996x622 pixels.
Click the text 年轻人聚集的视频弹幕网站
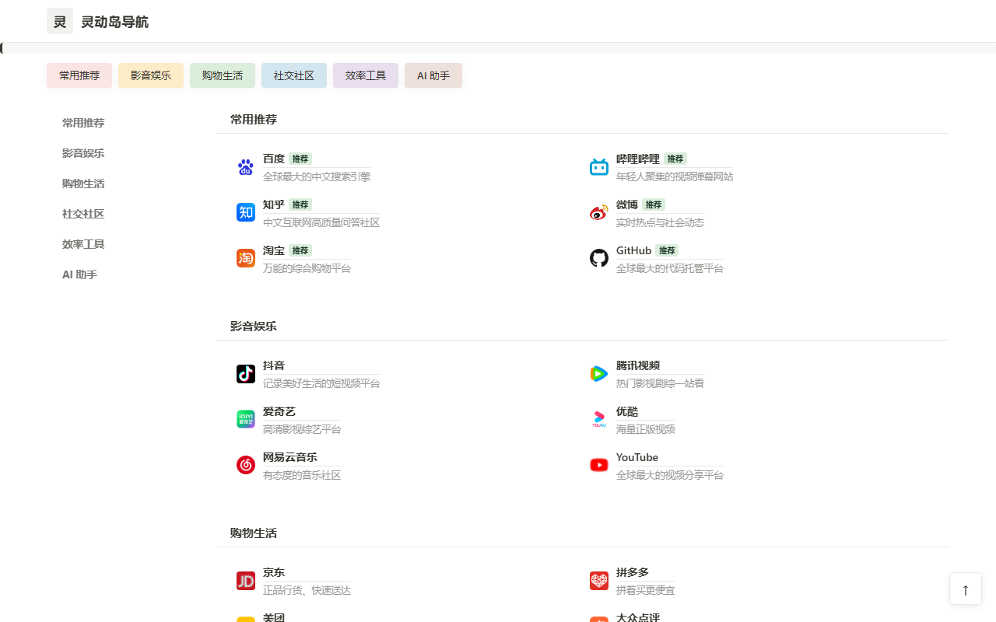(x=675, y=176)
